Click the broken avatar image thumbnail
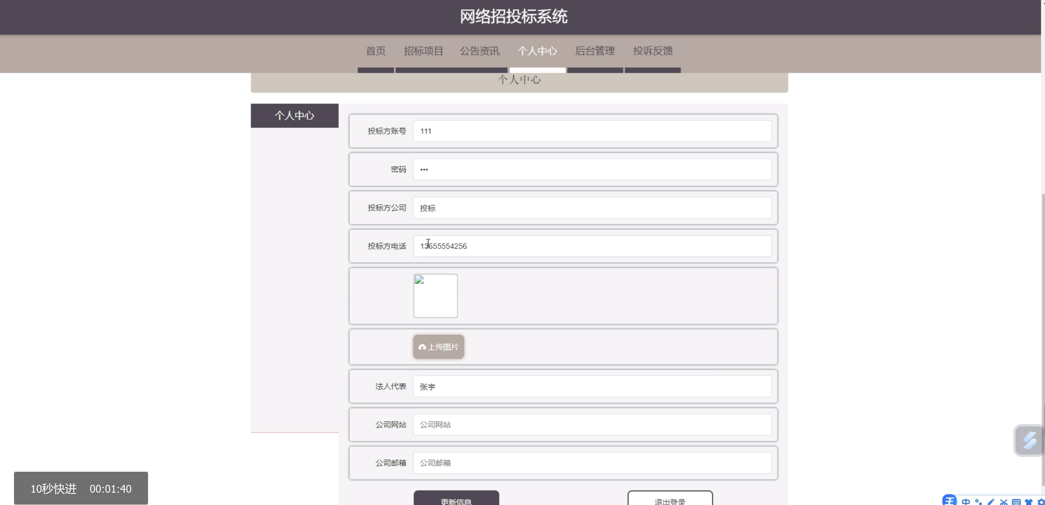 pos(435,296)
